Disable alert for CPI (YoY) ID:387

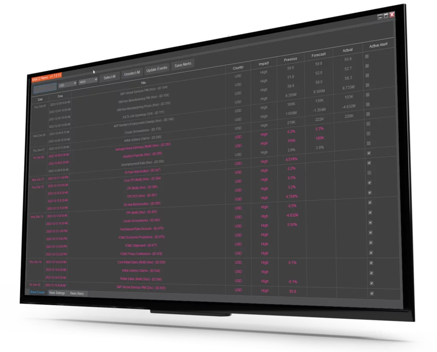coord(370,182)
